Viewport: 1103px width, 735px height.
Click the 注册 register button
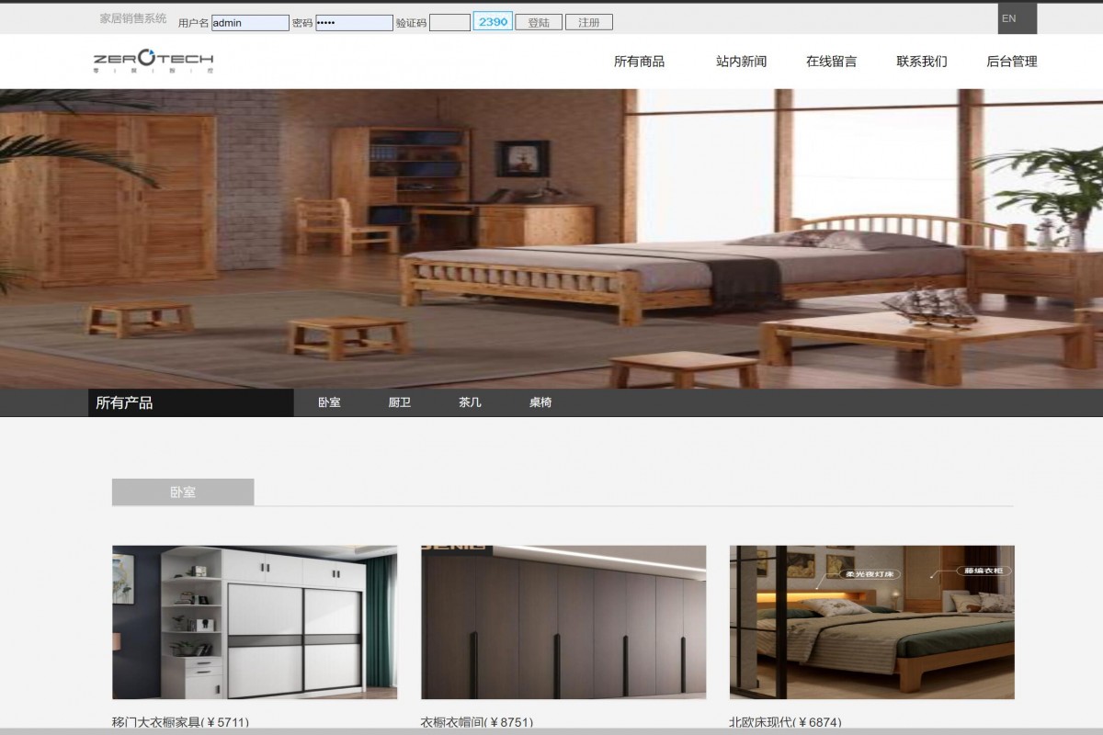click(x=588, y=23)
